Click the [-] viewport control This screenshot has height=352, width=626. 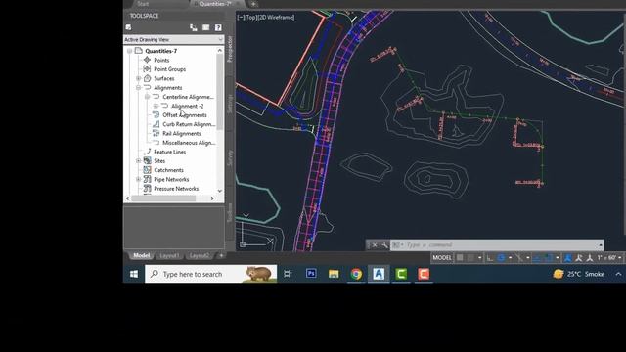click(241, 18)
